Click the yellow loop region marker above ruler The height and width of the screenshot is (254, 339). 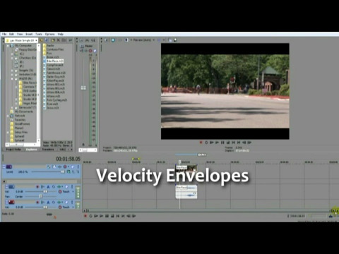pos(136,159)
